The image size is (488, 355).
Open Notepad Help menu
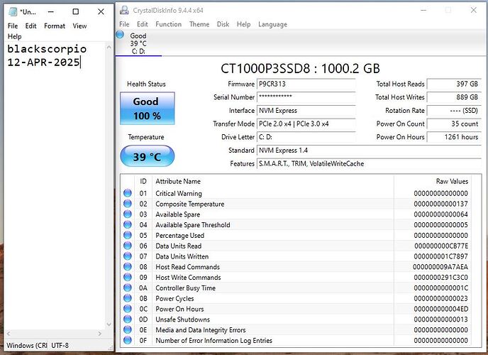point(15,36)
